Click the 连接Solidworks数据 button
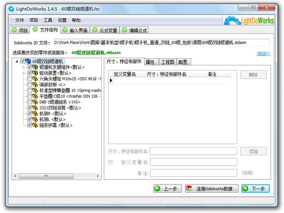The image size is (284, 213). [212, 188]
